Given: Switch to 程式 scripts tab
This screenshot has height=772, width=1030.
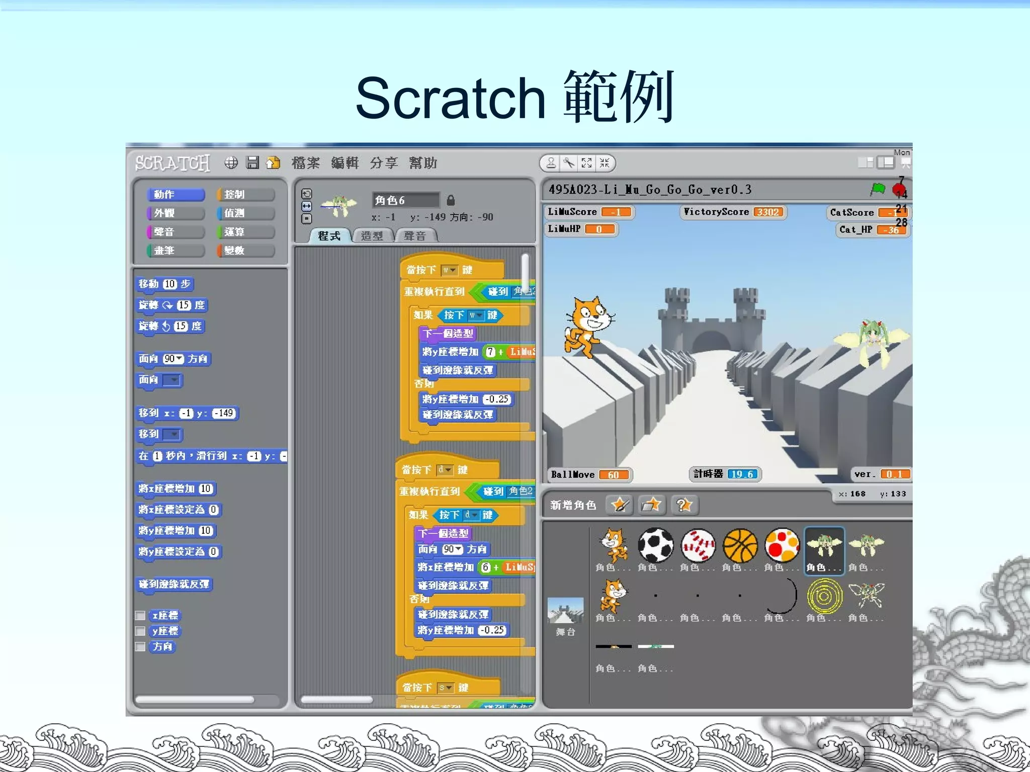Looking at the screenshot, I should [329, 236].
